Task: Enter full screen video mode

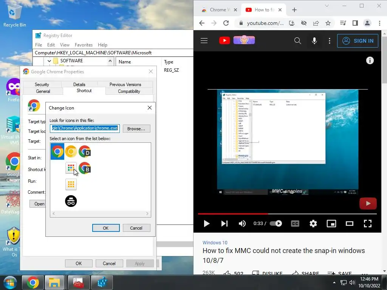Action: pyautogui.click(x=368, y=224)
